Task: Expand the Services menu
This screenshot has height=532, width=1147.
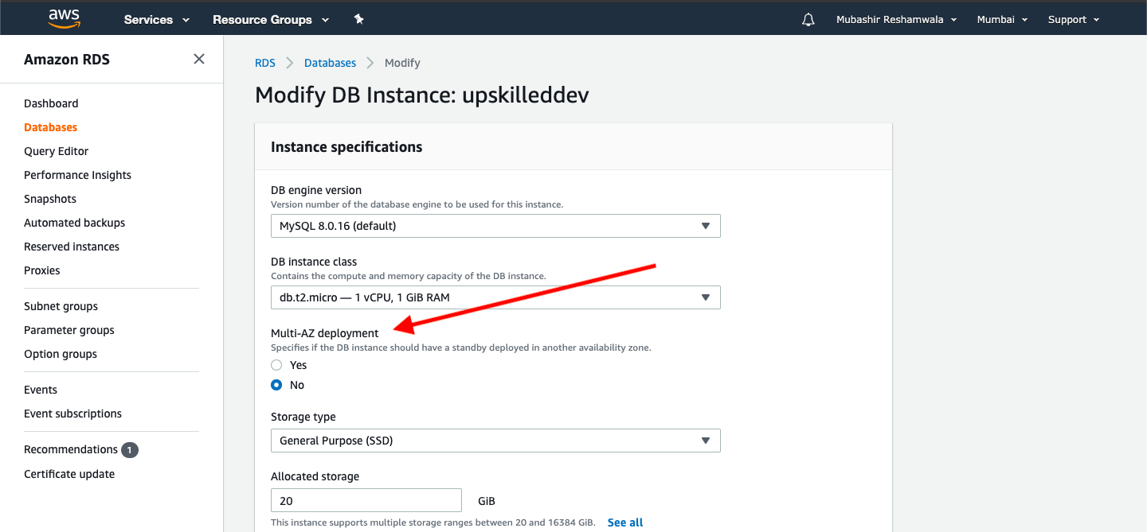Action: pyautogui.click(x=157, y=20)
